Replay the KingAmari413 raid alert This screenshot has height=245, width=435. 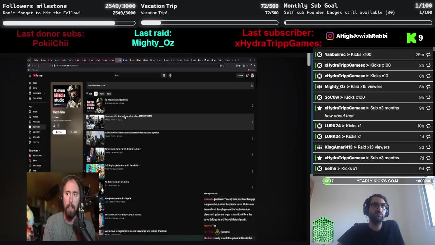pos(428,147)
